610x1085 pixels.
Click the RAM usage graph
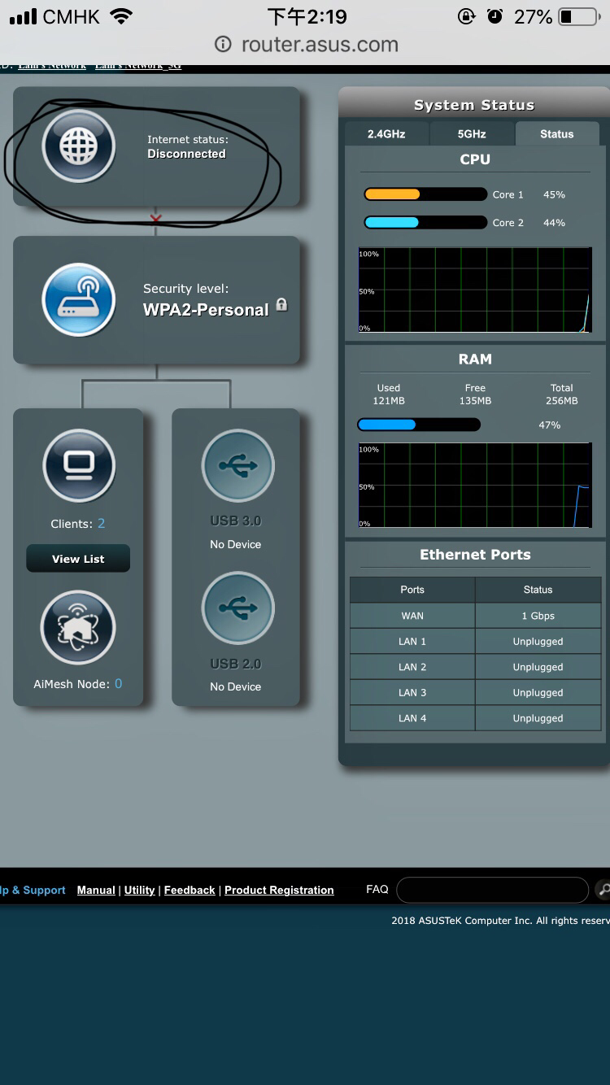click(x=475, y=486)
